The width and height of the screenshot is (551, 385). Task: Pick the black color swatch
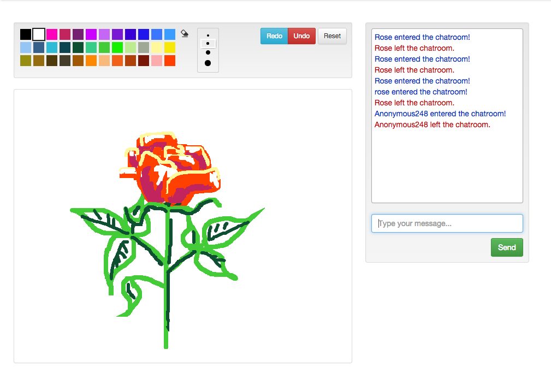(x=26, y=34)
